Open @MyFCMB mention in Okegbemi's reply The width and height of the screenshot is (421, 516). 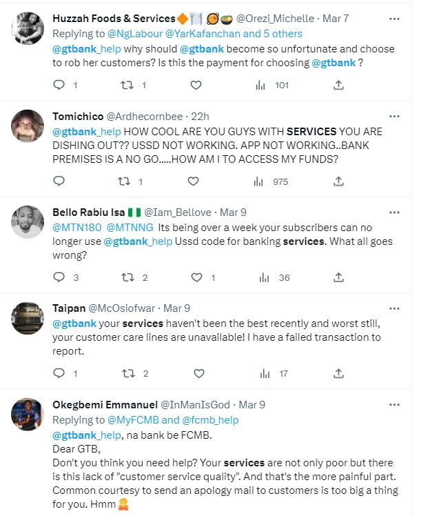point(133,420)
